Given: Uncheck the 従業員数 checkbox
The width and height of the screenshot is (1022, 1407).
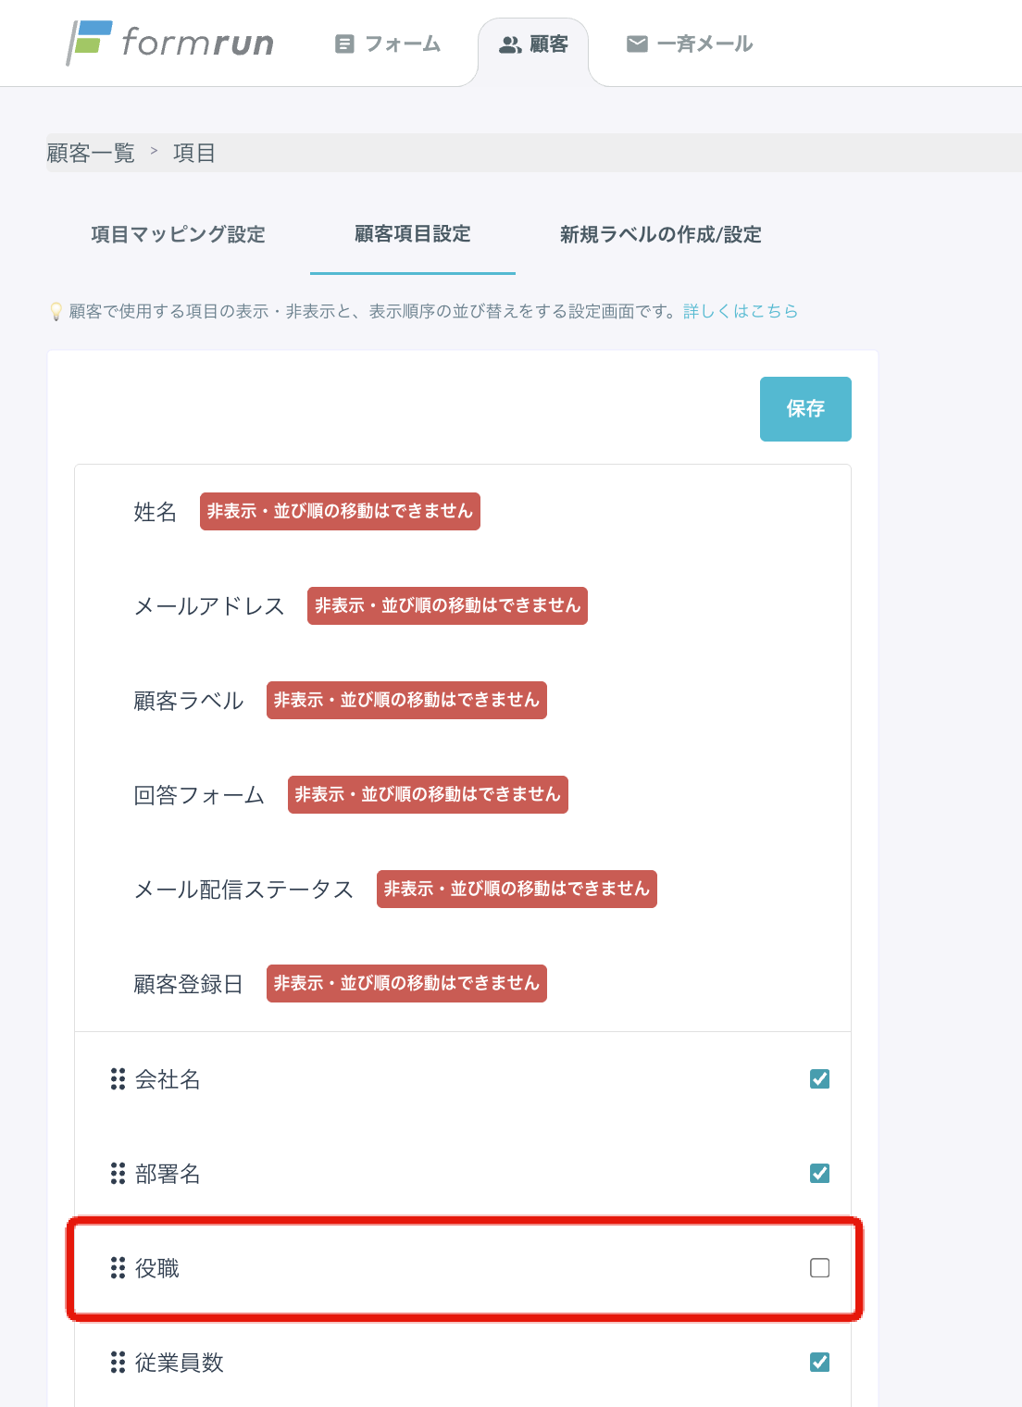Looking at the screenshot, I should (x=819, y=1363).
